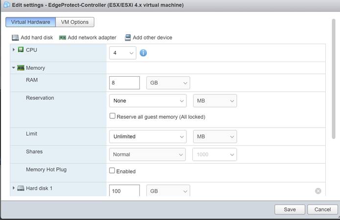Click the Add network adapter icon

coord(63,38)
